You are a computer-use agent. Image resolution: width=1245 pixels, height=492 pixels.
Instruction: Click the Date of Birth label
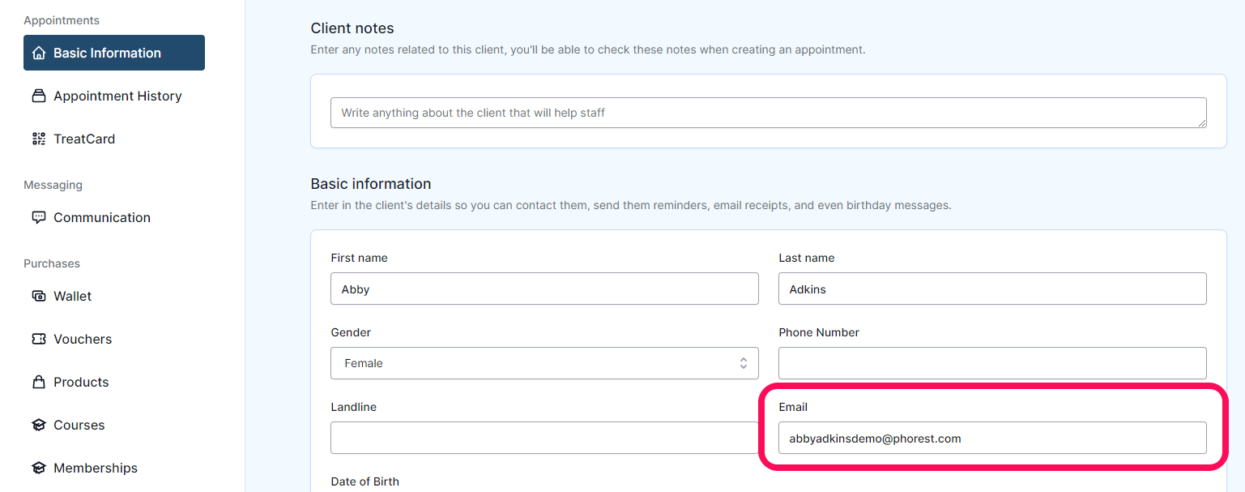click(365, 481)
